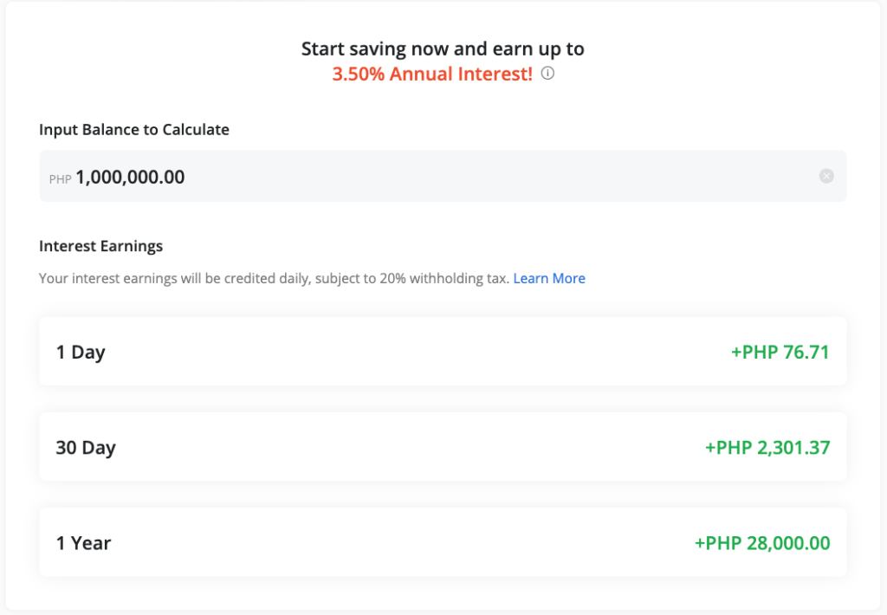This screenshot has width=887, height=615.
Task: Focus the Input Balance amount field
Action: (x=485, y=177)
